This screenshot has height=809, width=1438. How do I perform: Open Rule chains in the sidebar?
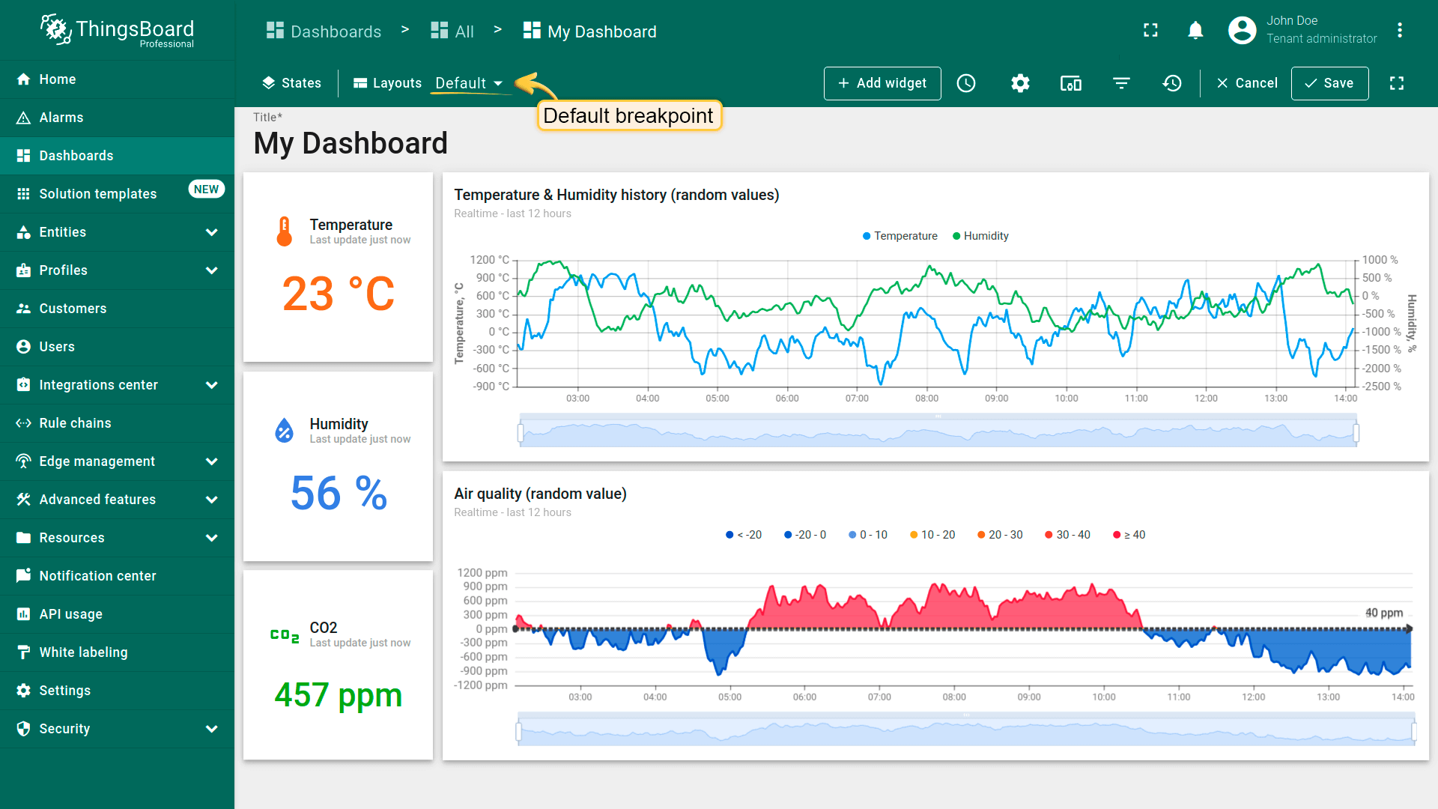(75, 423)
